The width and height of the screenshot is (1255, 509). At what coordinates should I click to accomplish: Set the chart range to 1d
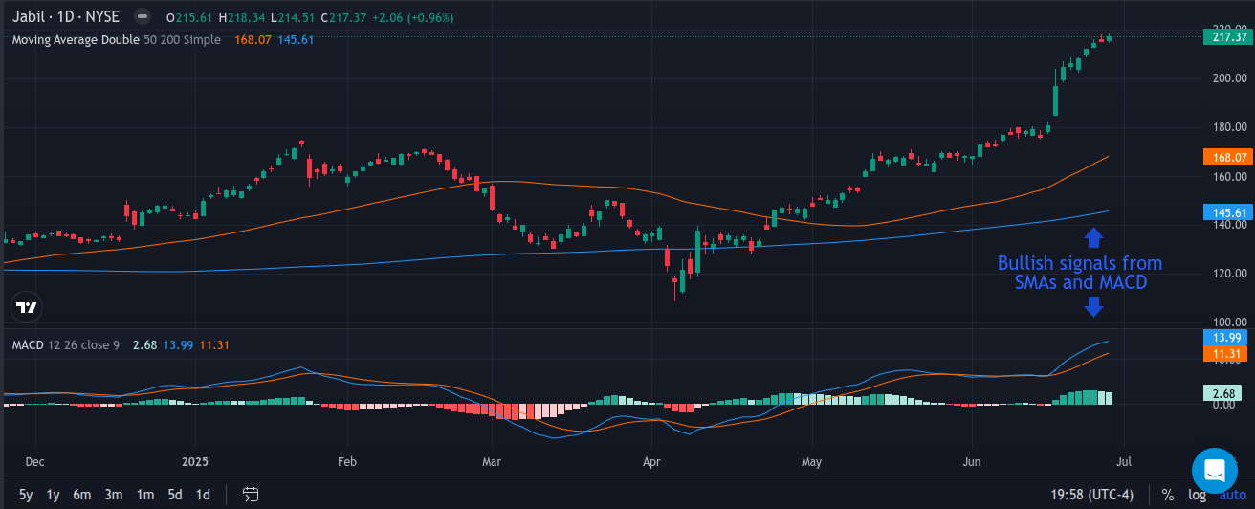point(203,495)
